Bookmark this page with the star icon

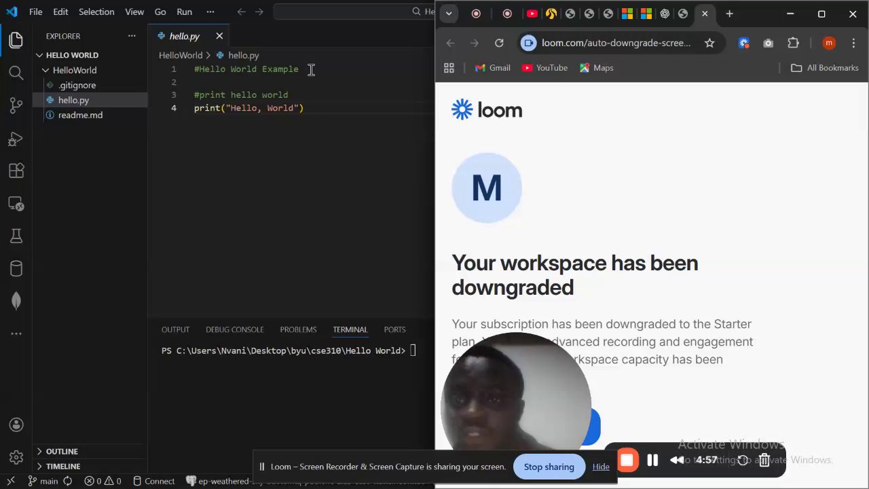click(x=709, y=43)
